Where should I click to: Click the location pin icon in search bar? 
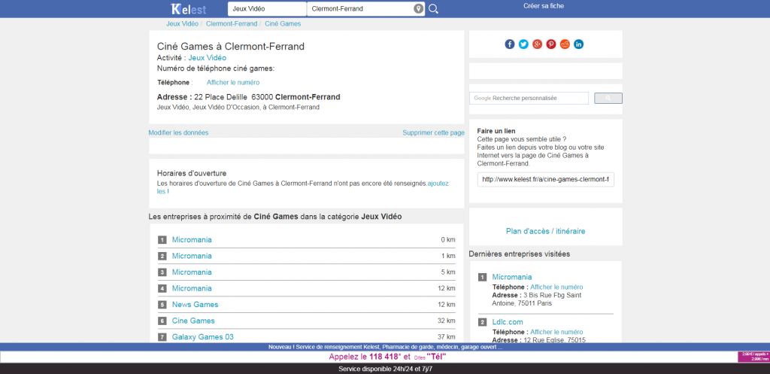pos(418,9)
